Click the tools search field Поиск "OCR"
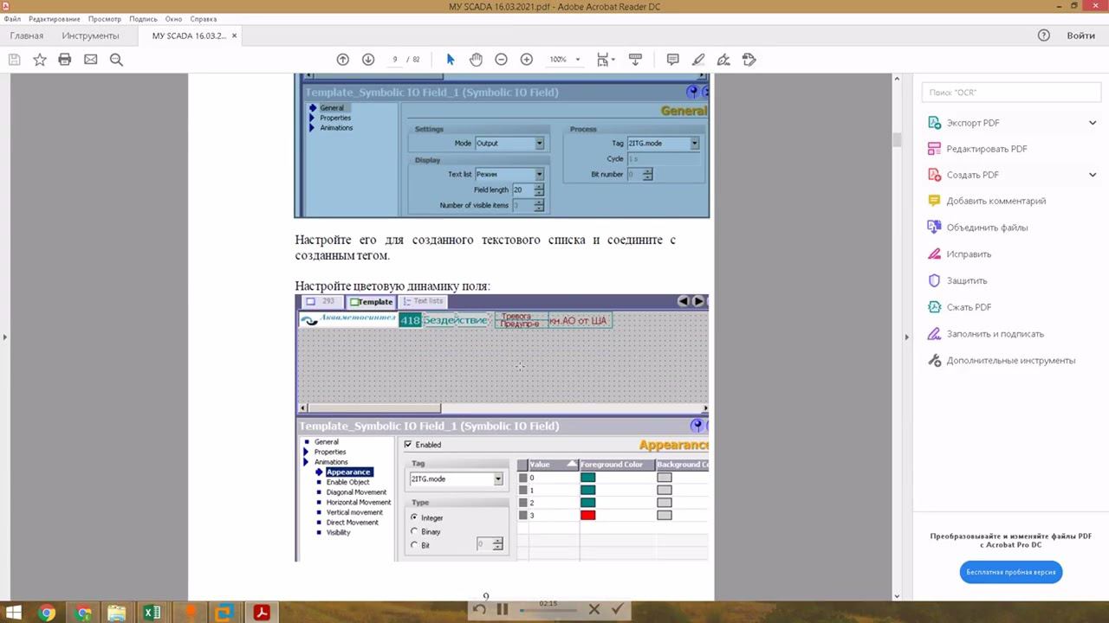1109x623 pixels. [x=1010, y=92]
